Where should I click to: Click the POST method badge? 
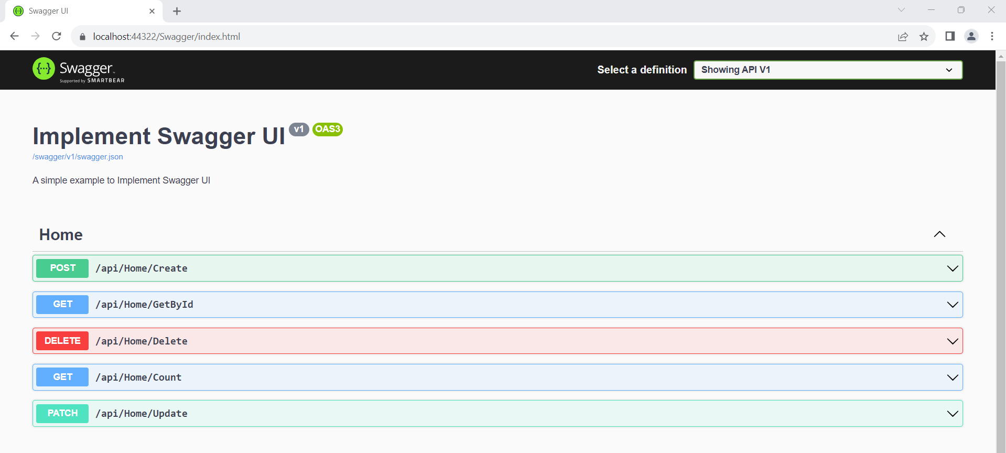(62, 268)
